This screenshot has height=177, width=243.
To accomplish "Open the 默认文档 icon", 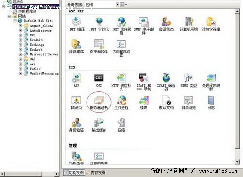I will pyautogui.click(x=166, y=103).
